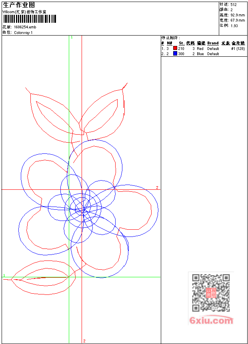Click the 'Red' description cell
This screenshot has height=344, width=248.
tap(200, 48)
